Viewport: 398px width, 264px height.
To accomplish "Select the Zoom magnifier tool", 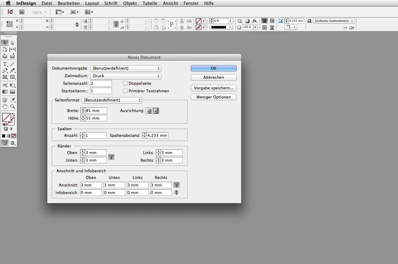I will coord(12,107).
